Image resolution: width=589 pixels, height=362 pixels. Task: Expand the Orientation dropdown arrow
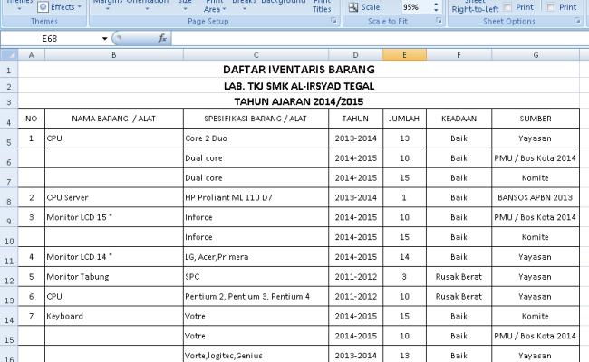[x=147, y=8]
